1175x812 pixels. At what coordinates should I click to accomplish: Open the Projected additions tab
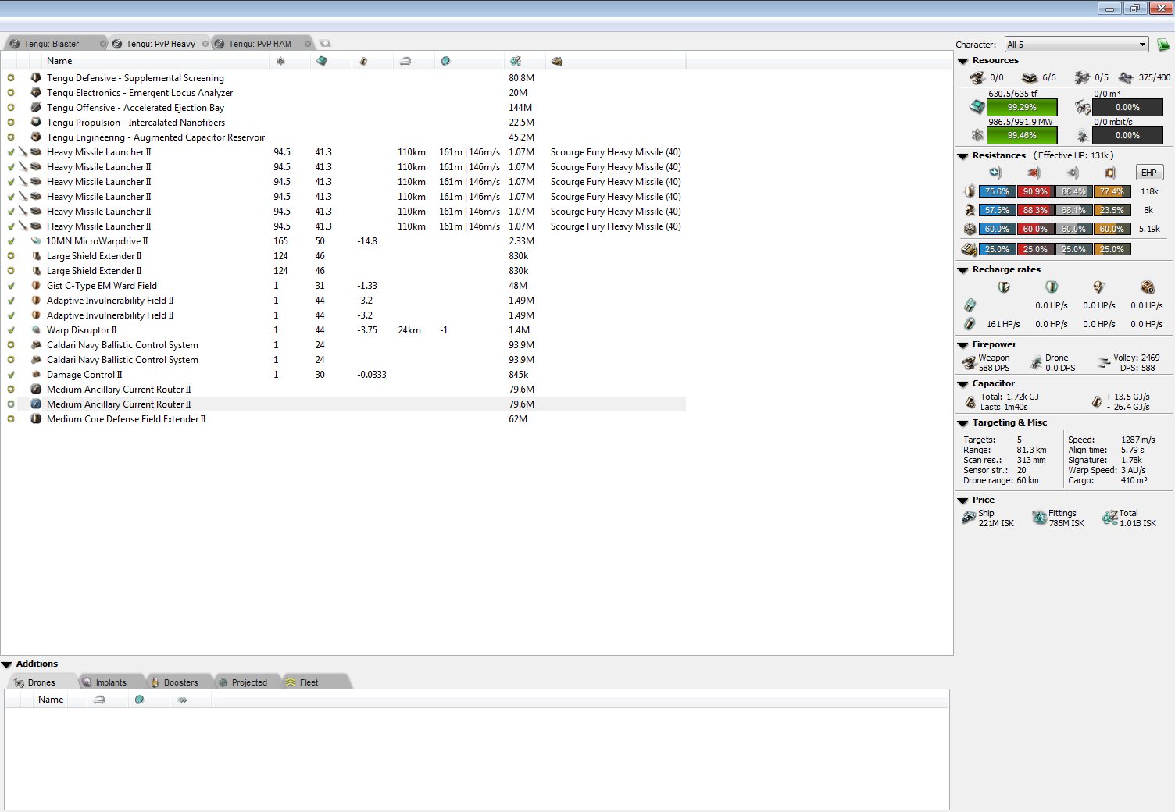(249, 682)
